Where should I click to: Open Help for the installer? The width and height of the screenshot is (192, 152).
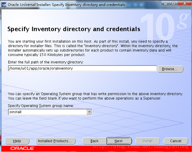point(17,141)
